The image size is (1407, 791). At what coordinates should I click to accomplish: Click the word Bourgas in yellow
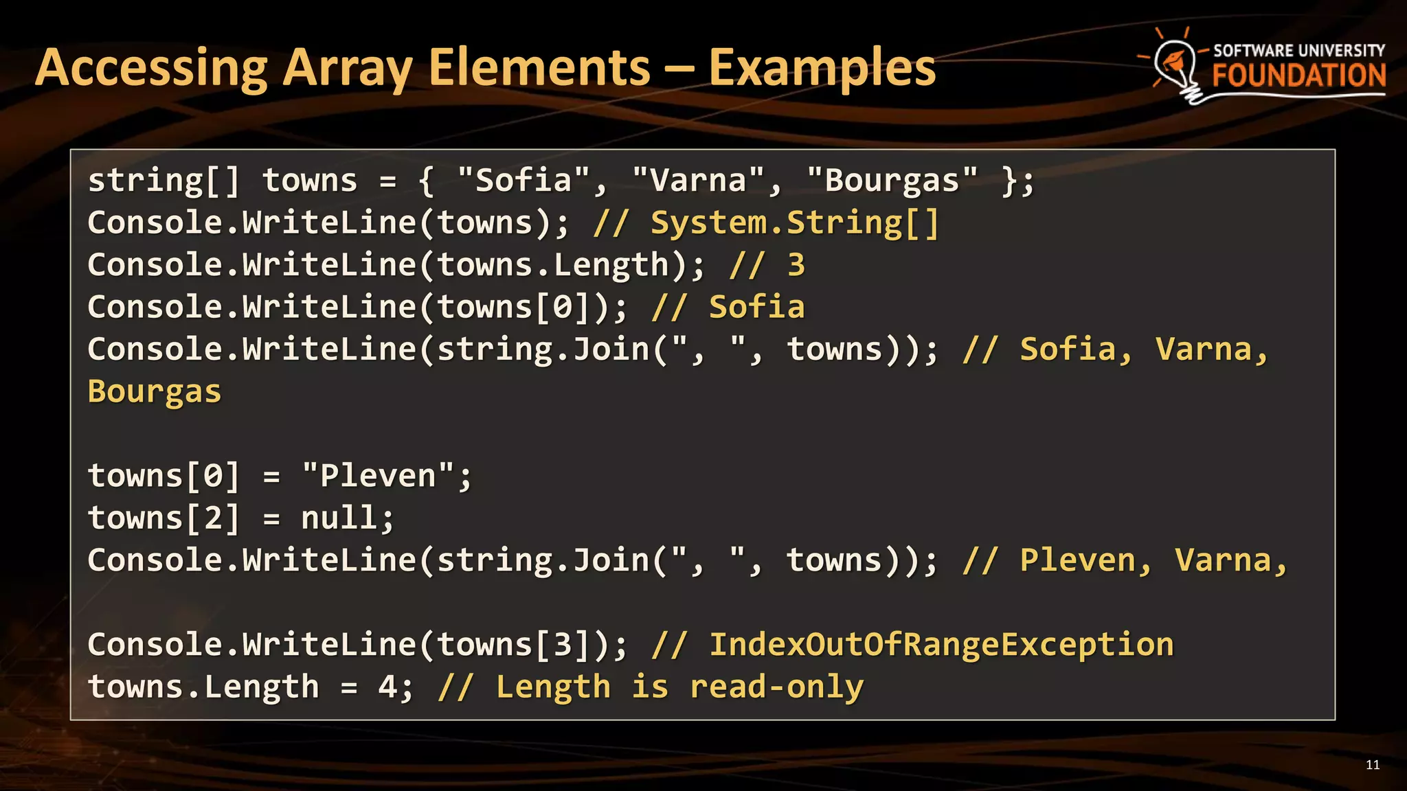tap(155, 392)
